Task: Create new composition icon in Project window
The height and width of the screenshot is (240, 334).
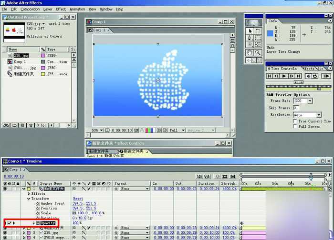Action: tap(22, 125)
